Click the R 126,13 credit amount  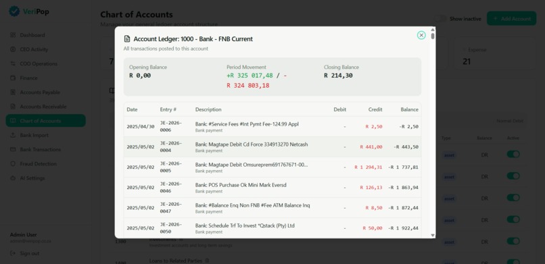371,188
